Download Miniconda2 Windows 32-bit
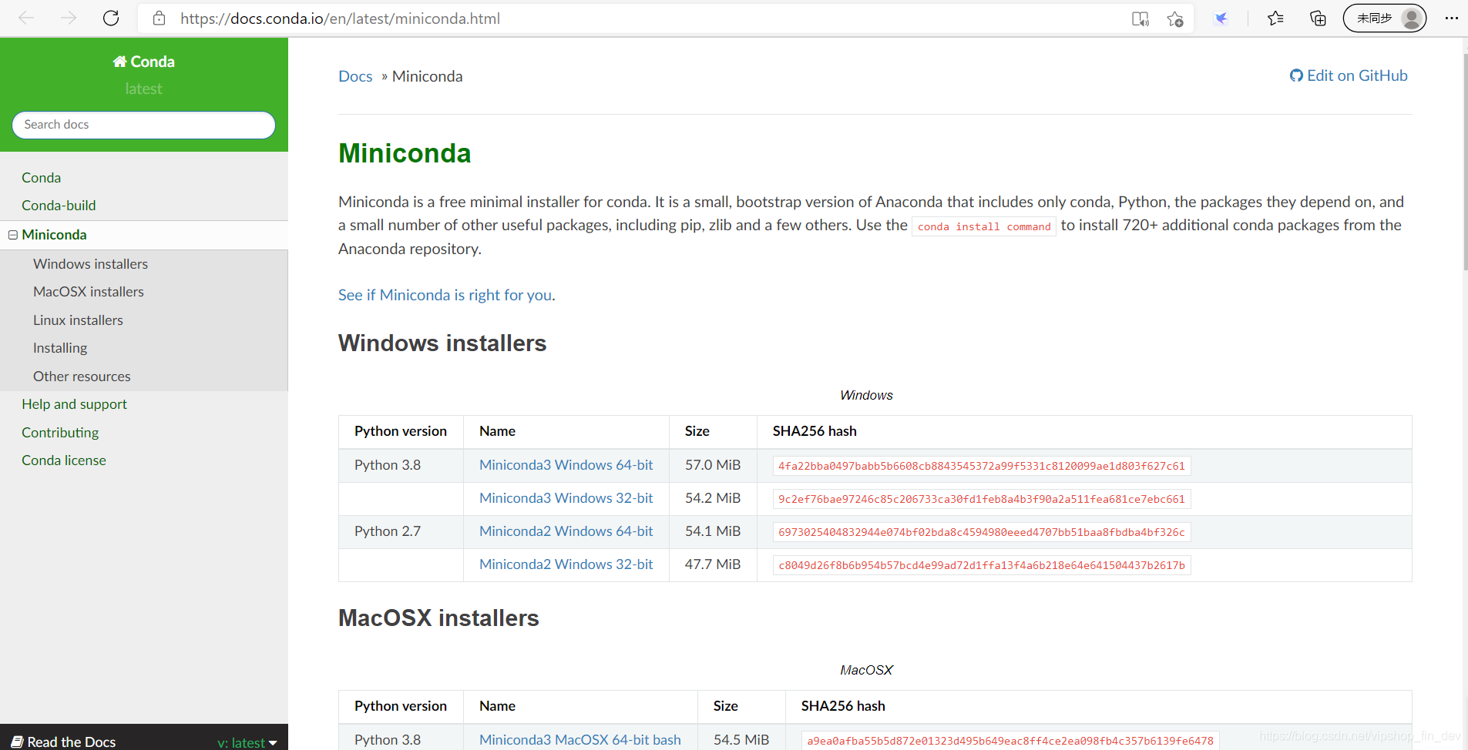This screenshot has height=750, width=1468. [x=566, y=564]
